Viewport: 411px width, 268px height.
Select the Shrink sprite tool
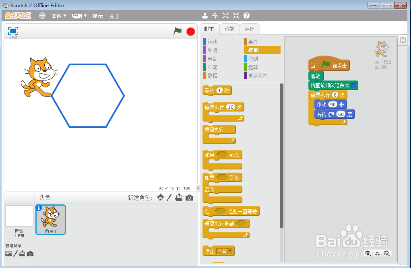coord(236,16)
